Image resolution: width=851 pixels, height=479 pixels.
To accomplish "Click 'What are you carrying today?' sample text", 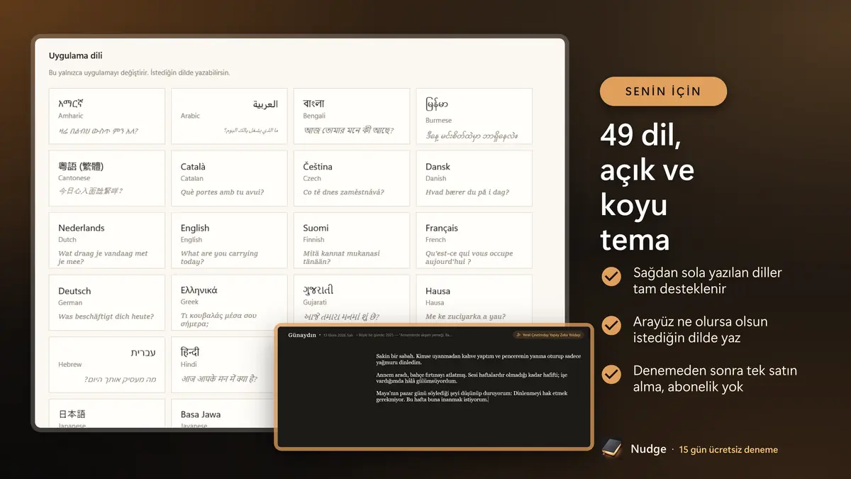I will click(219, 258).
